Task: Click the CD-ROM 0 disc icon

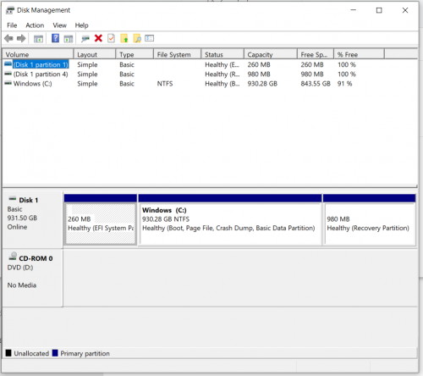Action: click(13, 257)
